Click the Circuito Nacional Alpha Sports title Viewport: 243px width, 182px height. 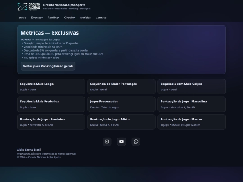coord(64,5)
